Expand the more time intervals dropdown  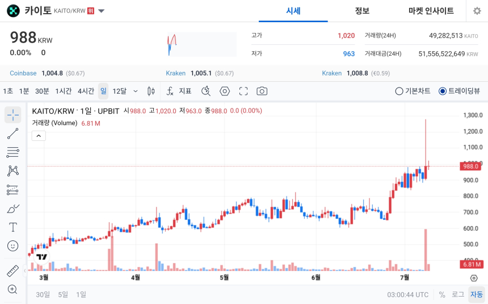[x=136, y=91]
